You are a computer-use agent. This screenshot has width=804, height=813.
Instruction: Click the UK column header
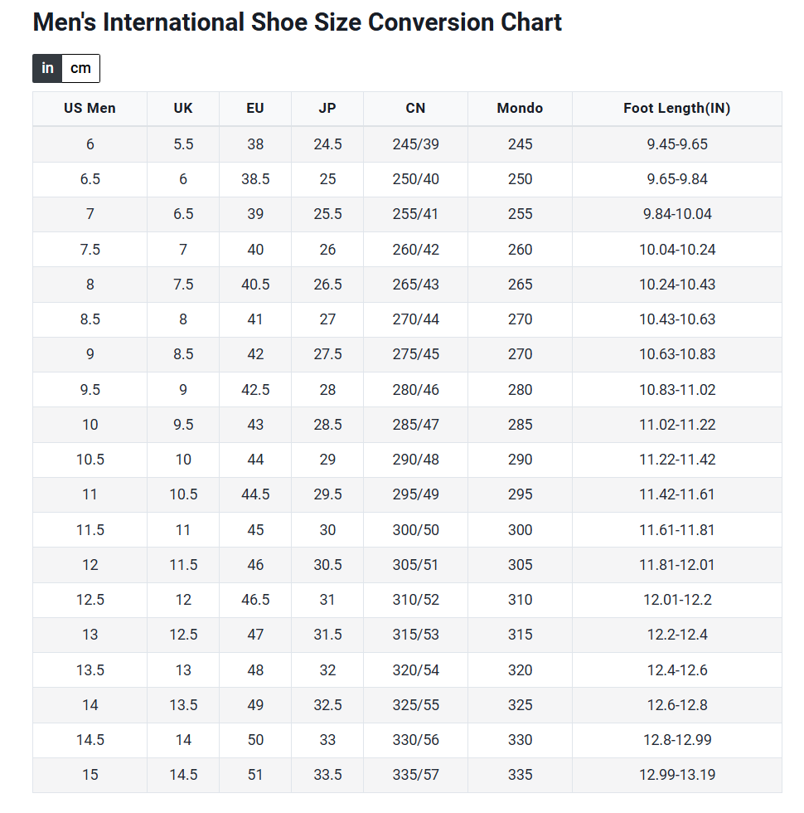pos(183,108)
